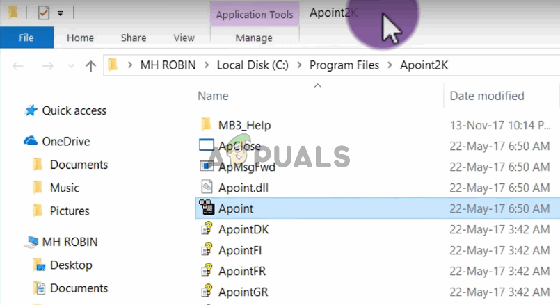Click ApointDK date 22-May-17 3:42 AM
Screen dimensions: 560x305
tap(499, 230)
